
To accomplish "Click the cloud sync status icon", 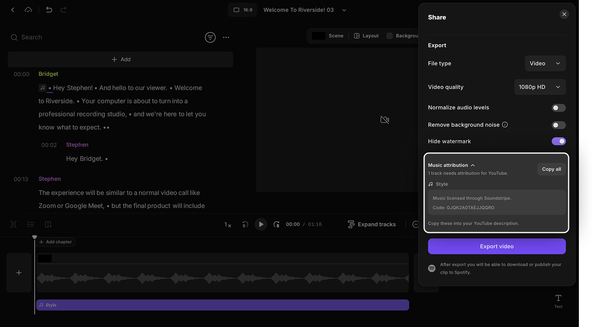I will 28,10.
